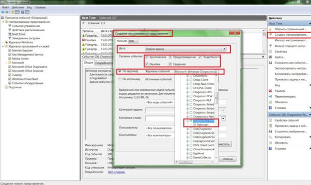Click the log list vertical scrollbar thumb

click(x=216, y=98)
